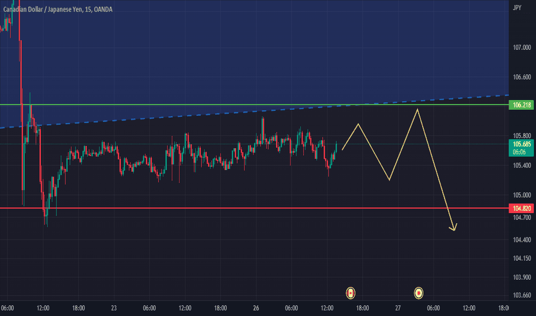Click the current price label 105.685
This screenshot has width=536, height=316.
point(522,144)
